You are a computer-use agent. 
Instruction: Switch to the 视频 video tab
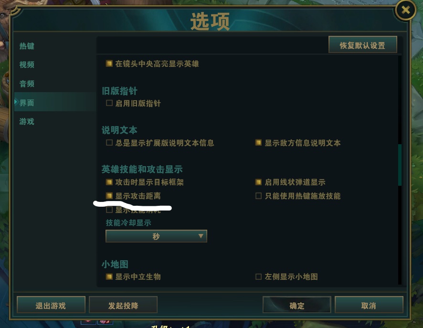pyautogui.click(x=27, y=65)
